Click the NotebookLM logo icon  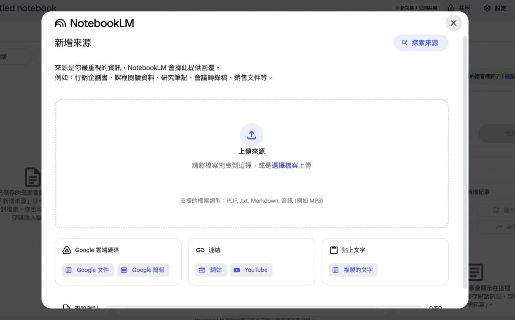(x=60, y=23)
